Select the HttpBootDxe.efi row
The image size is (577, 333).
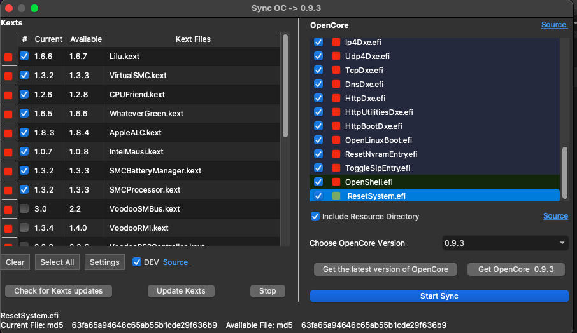(x=434, y=126)
